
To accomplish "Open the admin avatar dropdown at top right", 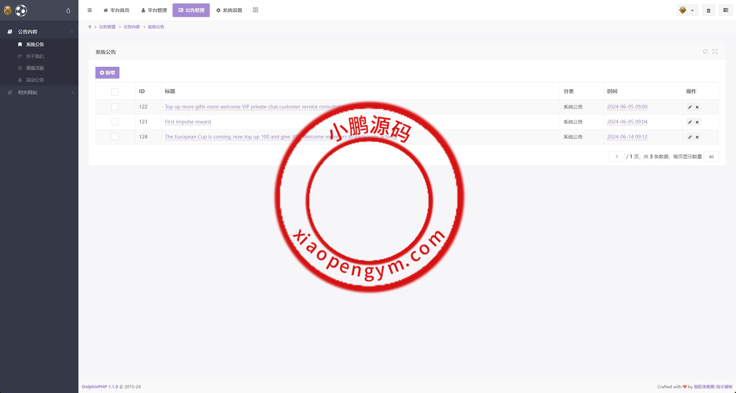I will point(687,10).
